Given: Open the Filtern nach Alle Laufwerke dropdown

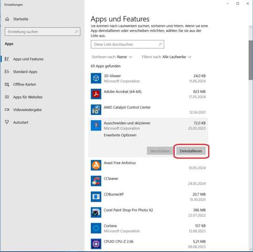Looking at the screenshot, I should coord(166,57).
